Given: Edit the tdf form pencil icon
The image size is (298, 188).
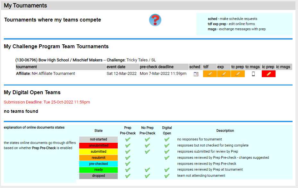Looking at the screenshot, I should 210,74.
